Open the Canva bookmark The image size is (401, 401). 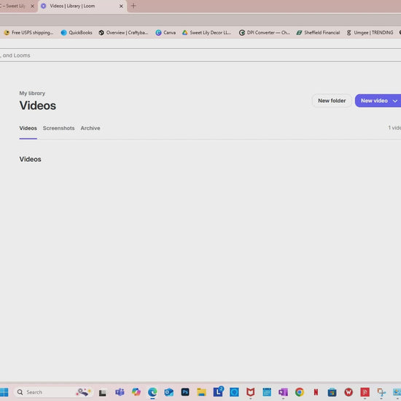tap(166, 33)
